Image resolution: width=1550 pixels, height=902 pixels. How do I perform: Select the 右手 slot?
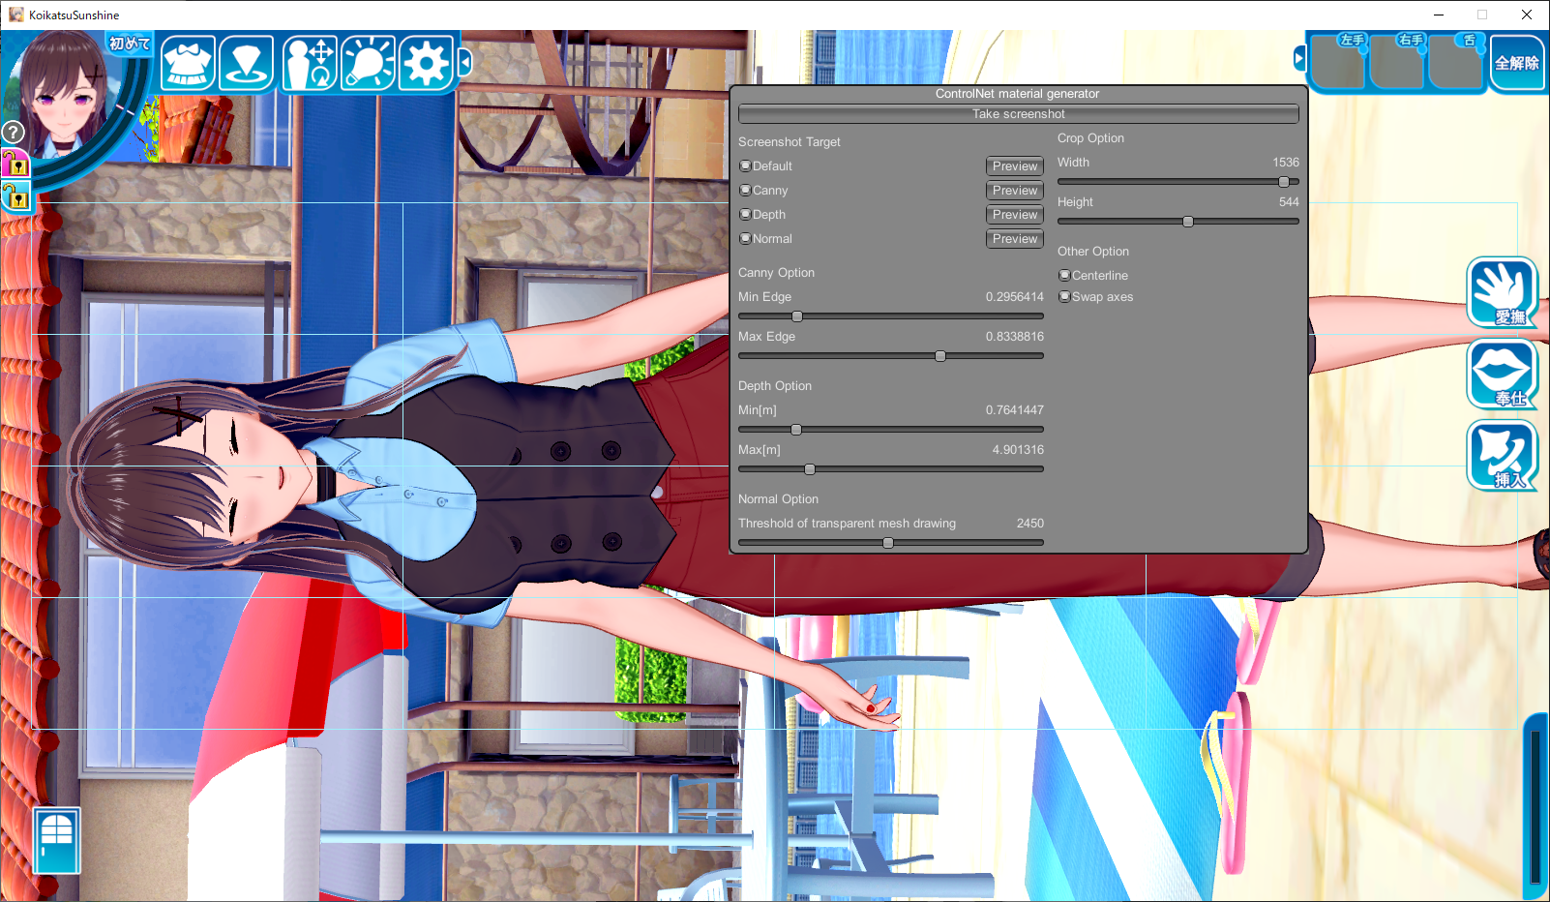1396,62
